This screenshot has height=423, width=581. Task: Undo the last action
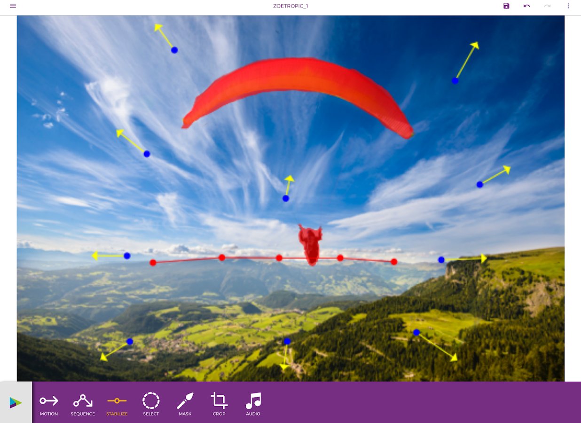527,6
